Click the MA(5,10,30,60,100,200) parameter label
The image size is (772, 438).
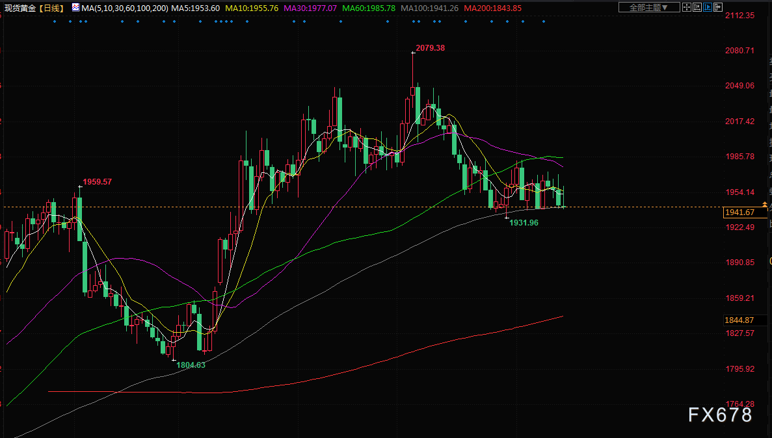(125, 8)
